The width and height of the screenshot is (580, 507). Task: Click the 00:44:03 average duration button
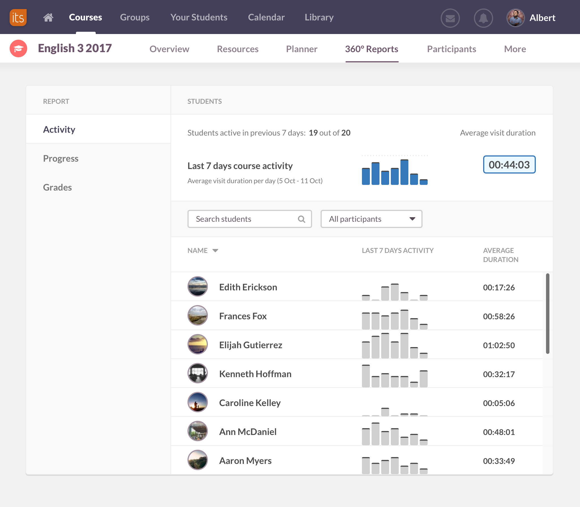509,165
